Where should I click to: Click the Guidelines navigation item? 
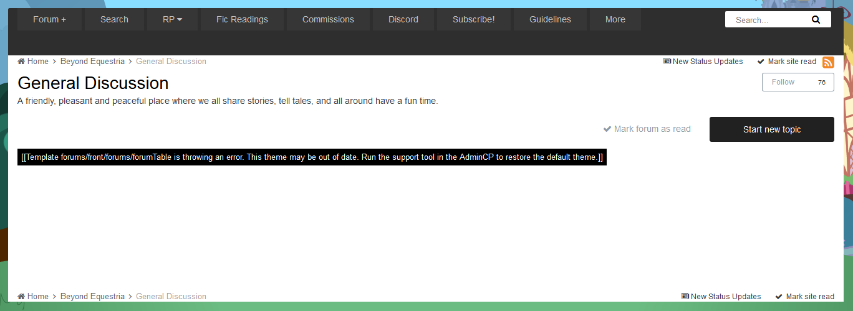(x=550, y=19)
